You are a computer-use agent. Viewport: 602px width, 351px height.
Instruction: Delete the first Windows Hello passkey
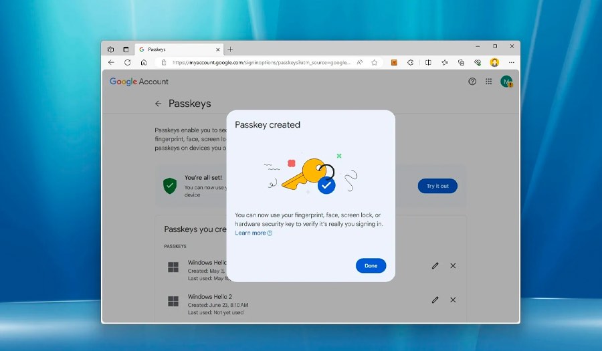453,265
